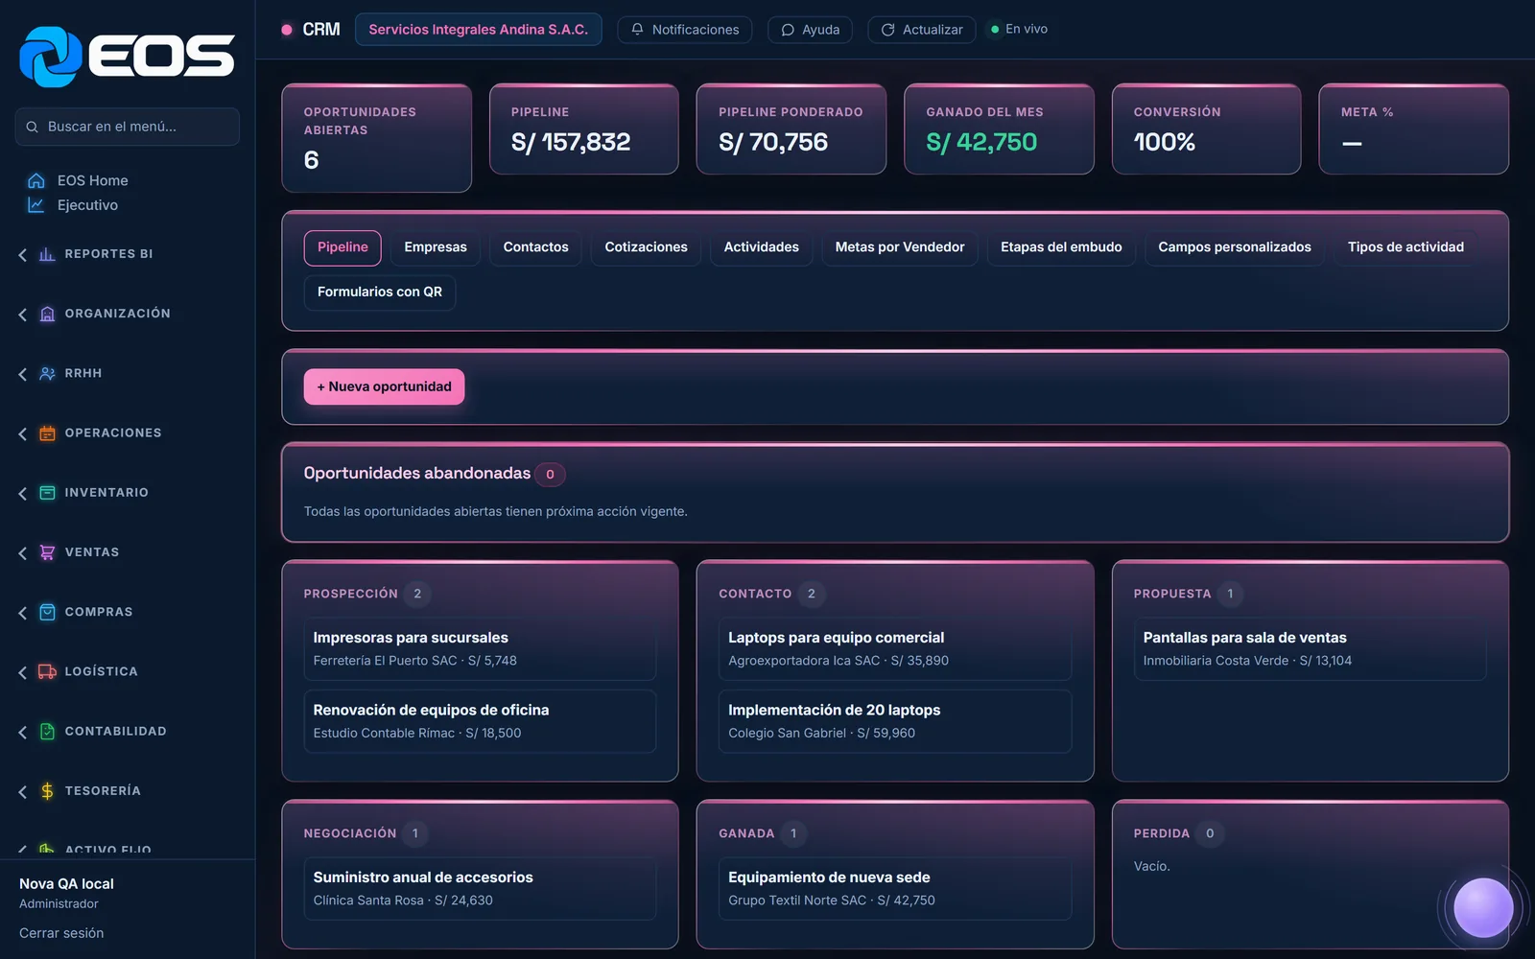Switch to the Actividades tab

click(762, 247)
